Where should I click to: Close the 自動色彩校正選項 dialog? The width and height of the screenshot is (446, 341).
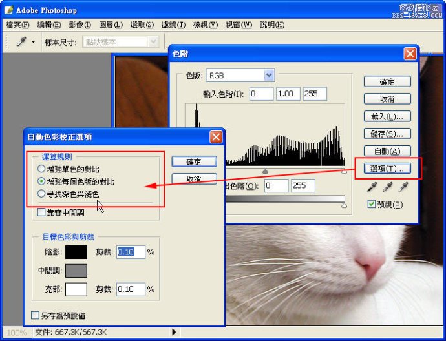click(216, 137)
